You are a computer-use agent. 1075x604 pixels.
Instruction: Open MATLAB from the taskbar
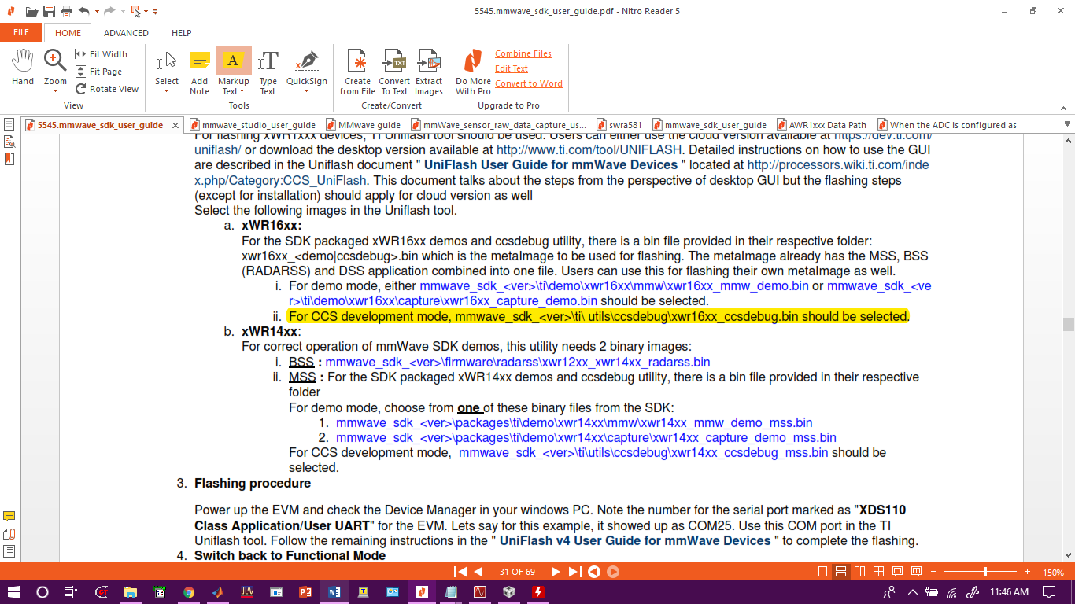click(218, 592)
